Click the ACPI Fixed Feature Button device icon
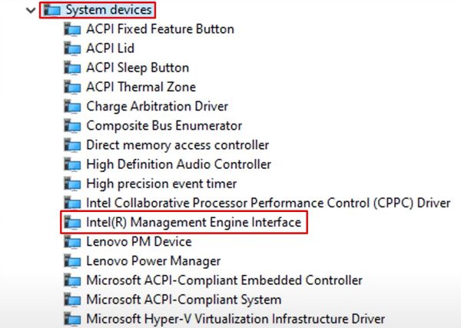461x328 pixels. pyautogui.click(x=72, y=29)
